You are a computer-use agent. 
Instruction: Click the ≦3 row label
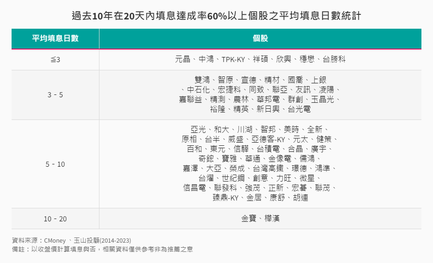coord(55,59)
